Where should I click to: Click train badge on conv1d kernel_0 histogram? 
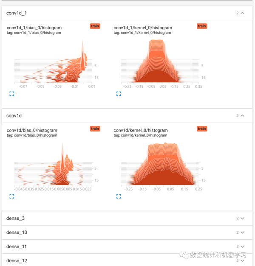[x=202, y=129]
